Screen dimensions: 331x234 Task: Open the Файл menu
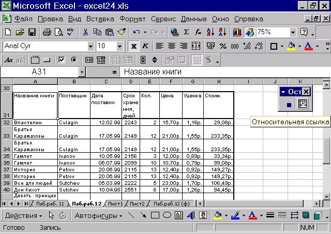[x=23, y=19]
